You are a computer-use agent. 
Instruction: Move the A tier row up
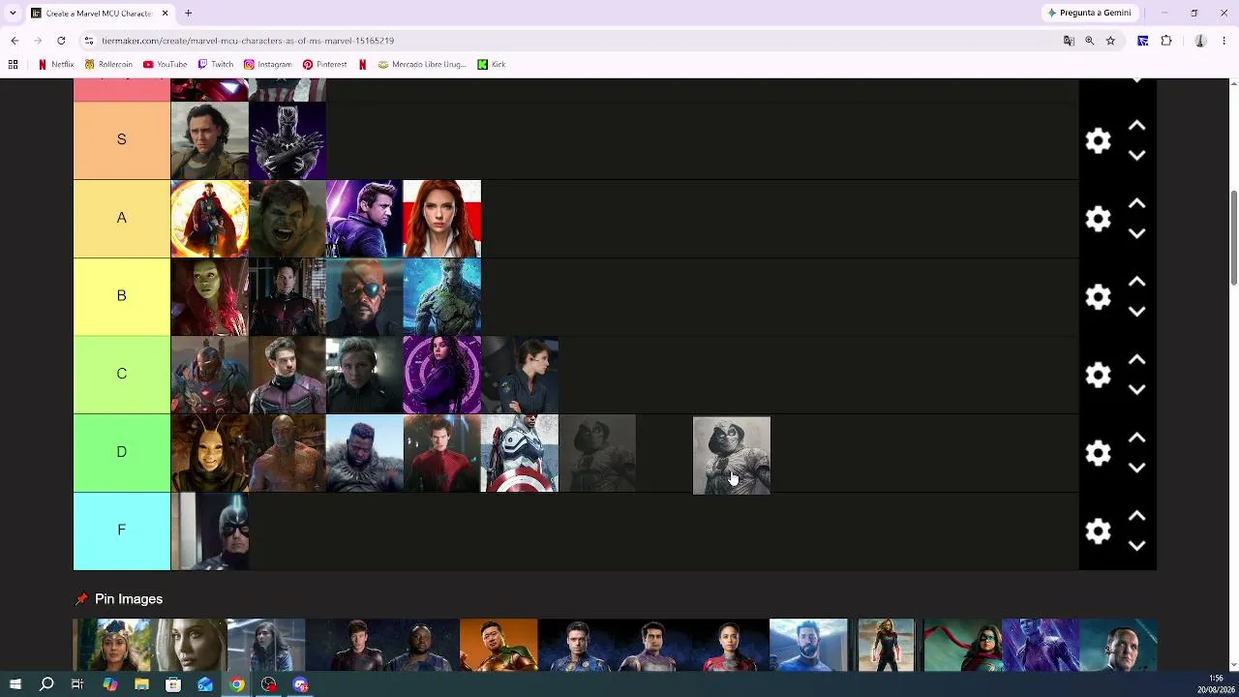point(1137,204)
